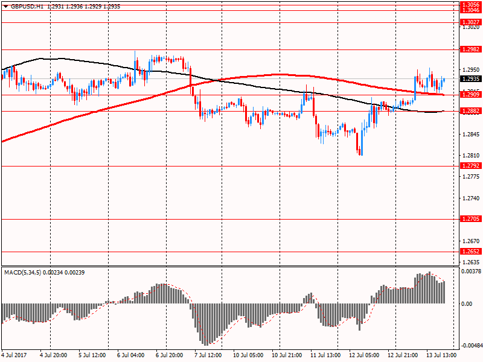The width and height of the screenshot is (483, 362).
Task: Click the 6 Jul 04:00 time label
Action: coord(131,355)
